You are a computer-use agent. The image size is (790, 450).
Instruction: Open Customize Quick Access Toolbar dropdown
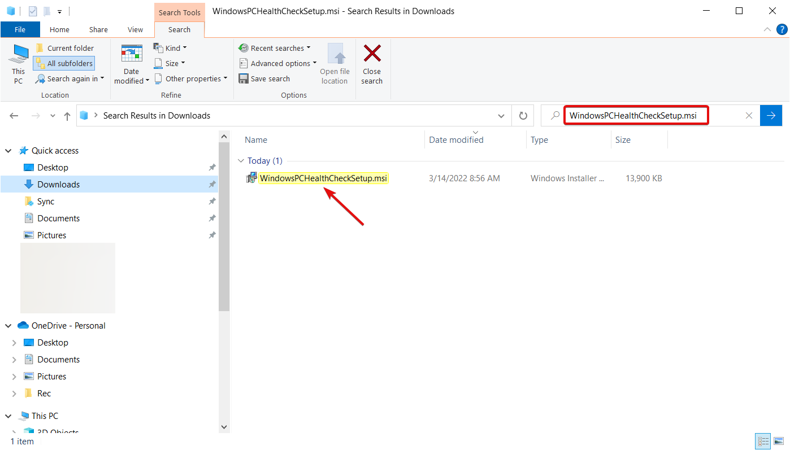[x=59, y=11]
